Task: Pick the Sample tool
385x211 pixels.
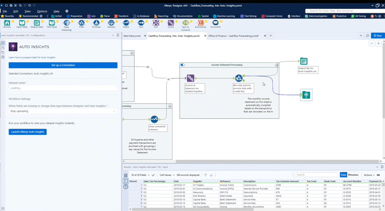Action: [x=111, y=23]
